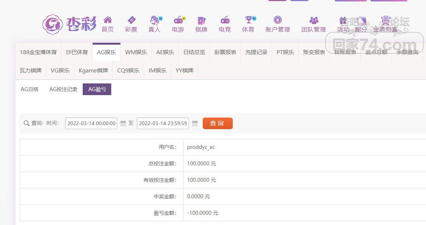Switch to 瓦力棋牌 tab
426x225 pixels.
pyautogui.click(x=31, y=71)
